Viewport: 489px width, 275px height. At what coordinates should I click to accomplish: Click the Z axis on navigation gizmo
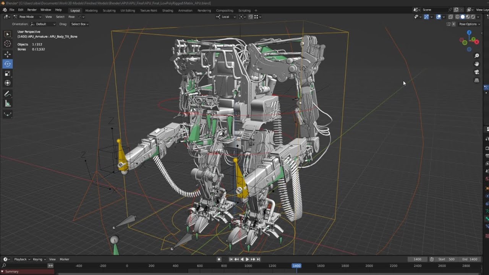point(469,33)
